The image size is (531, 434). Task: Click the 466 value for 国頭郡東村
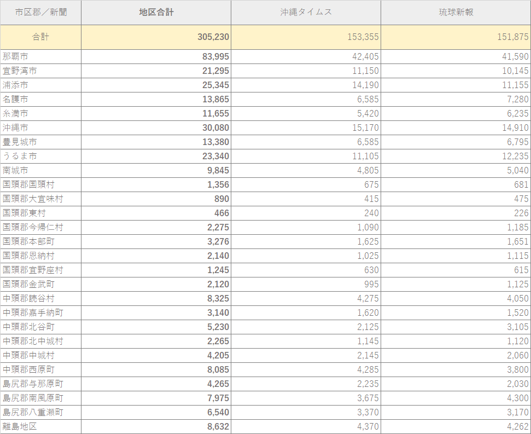click(x=221, y=213)
